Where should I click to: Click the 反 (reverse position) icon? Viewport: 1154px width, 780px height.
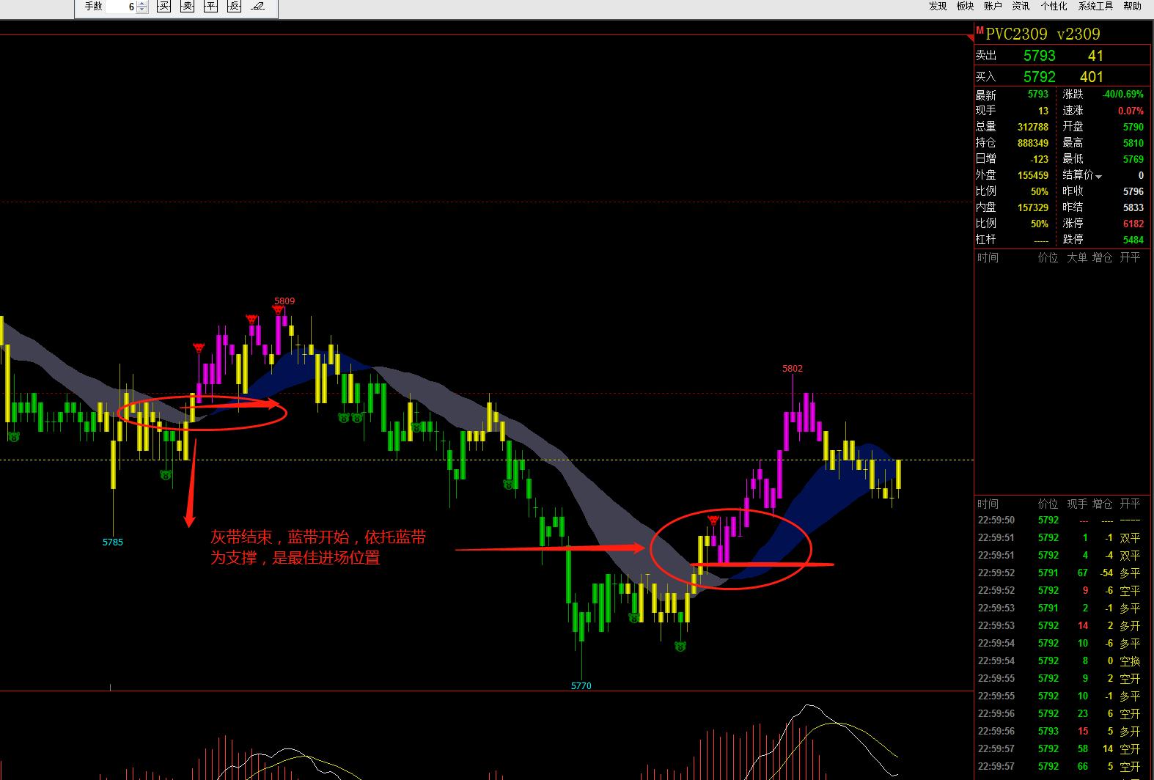[x=234, y=7]
